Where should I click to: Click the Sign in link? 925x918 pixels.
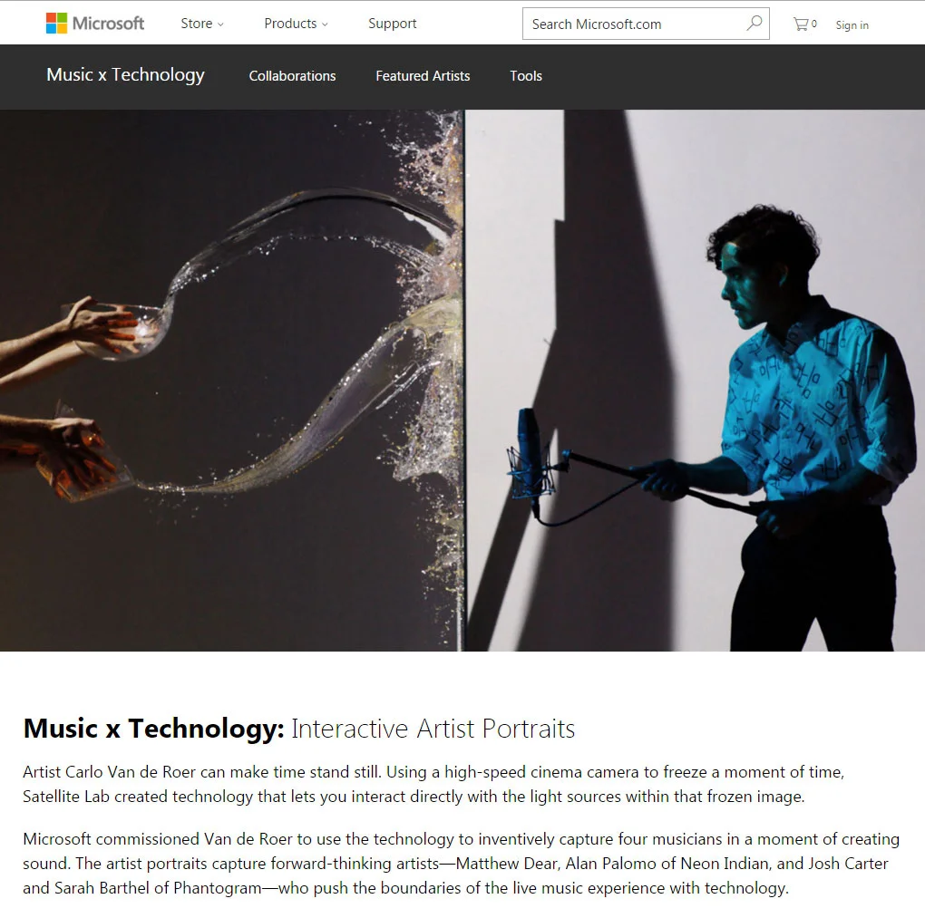tap(852, 24)
